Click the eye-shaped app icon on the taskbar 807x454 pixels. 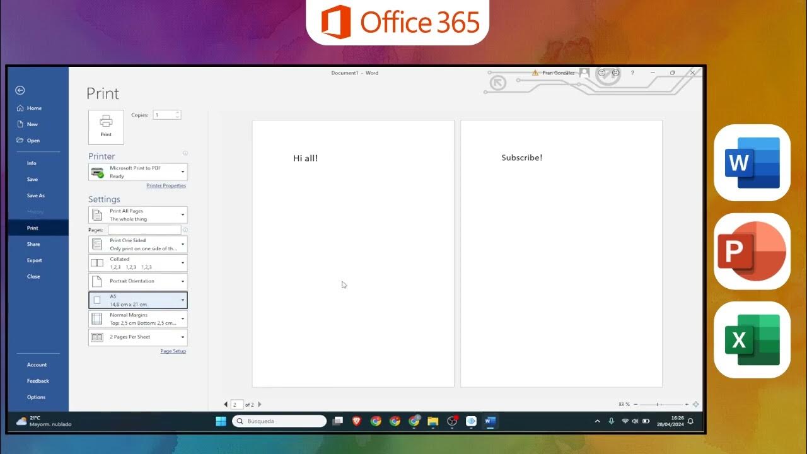pos(471,421)
